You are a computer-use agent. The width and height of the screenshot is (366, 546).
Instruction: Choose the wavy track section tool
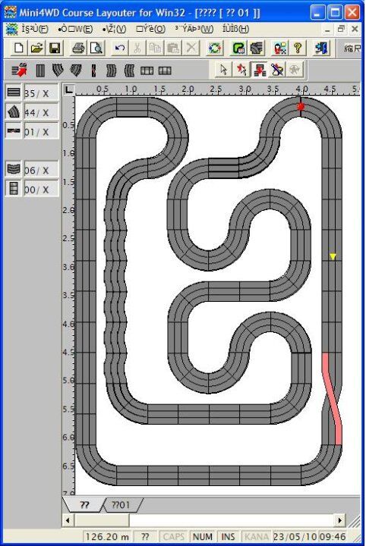(111, 71)
